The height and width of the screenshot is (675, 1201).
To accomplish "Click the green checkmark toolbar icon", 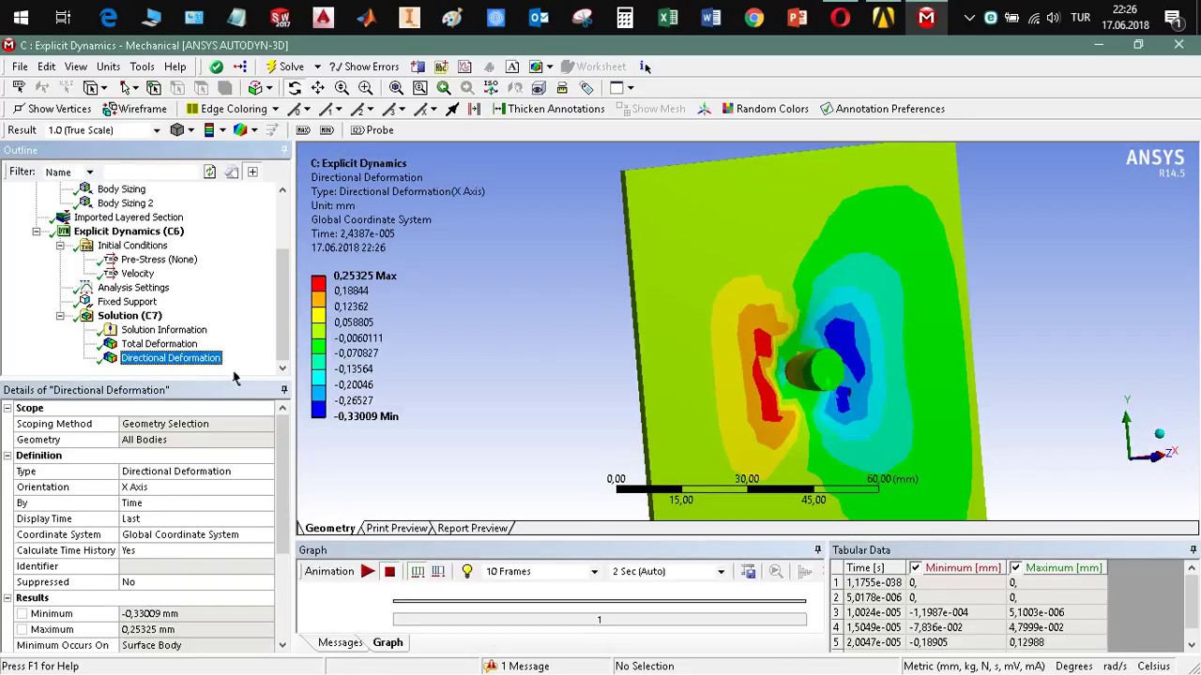I will point(217,67).
